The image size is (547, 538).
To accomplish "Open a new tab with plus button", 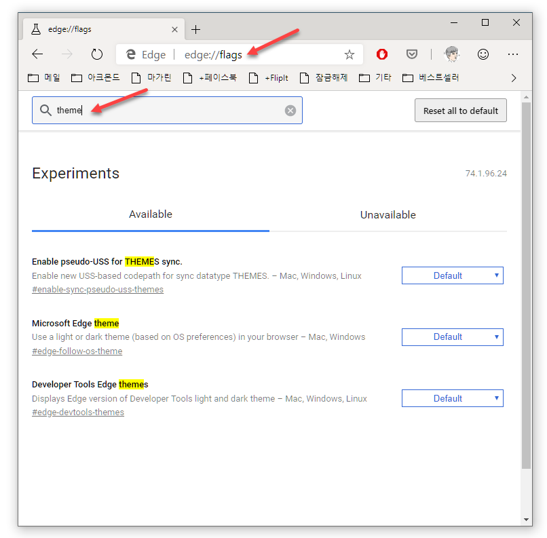I will (195, 30).
